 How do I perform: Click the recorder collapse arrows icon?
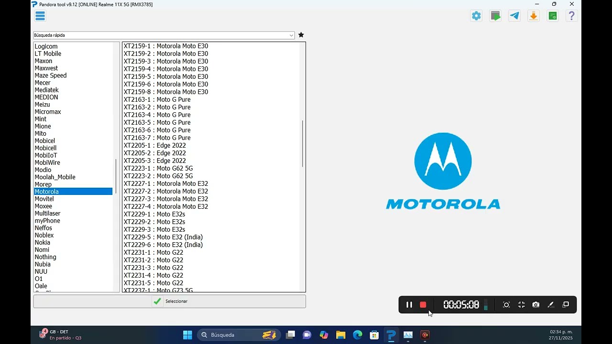pyautogui.click(x=522, y=305)
